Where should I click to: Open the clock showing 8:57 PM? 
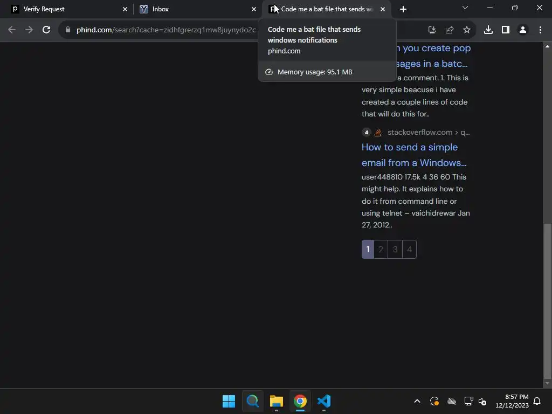(512, 401)
